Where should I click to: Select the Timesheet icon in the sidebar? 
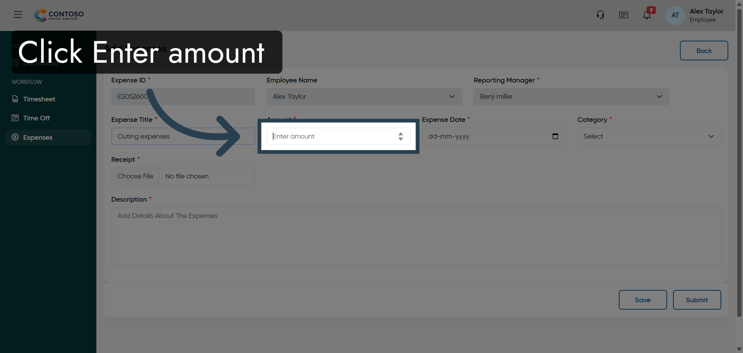(x=15, y=99)
